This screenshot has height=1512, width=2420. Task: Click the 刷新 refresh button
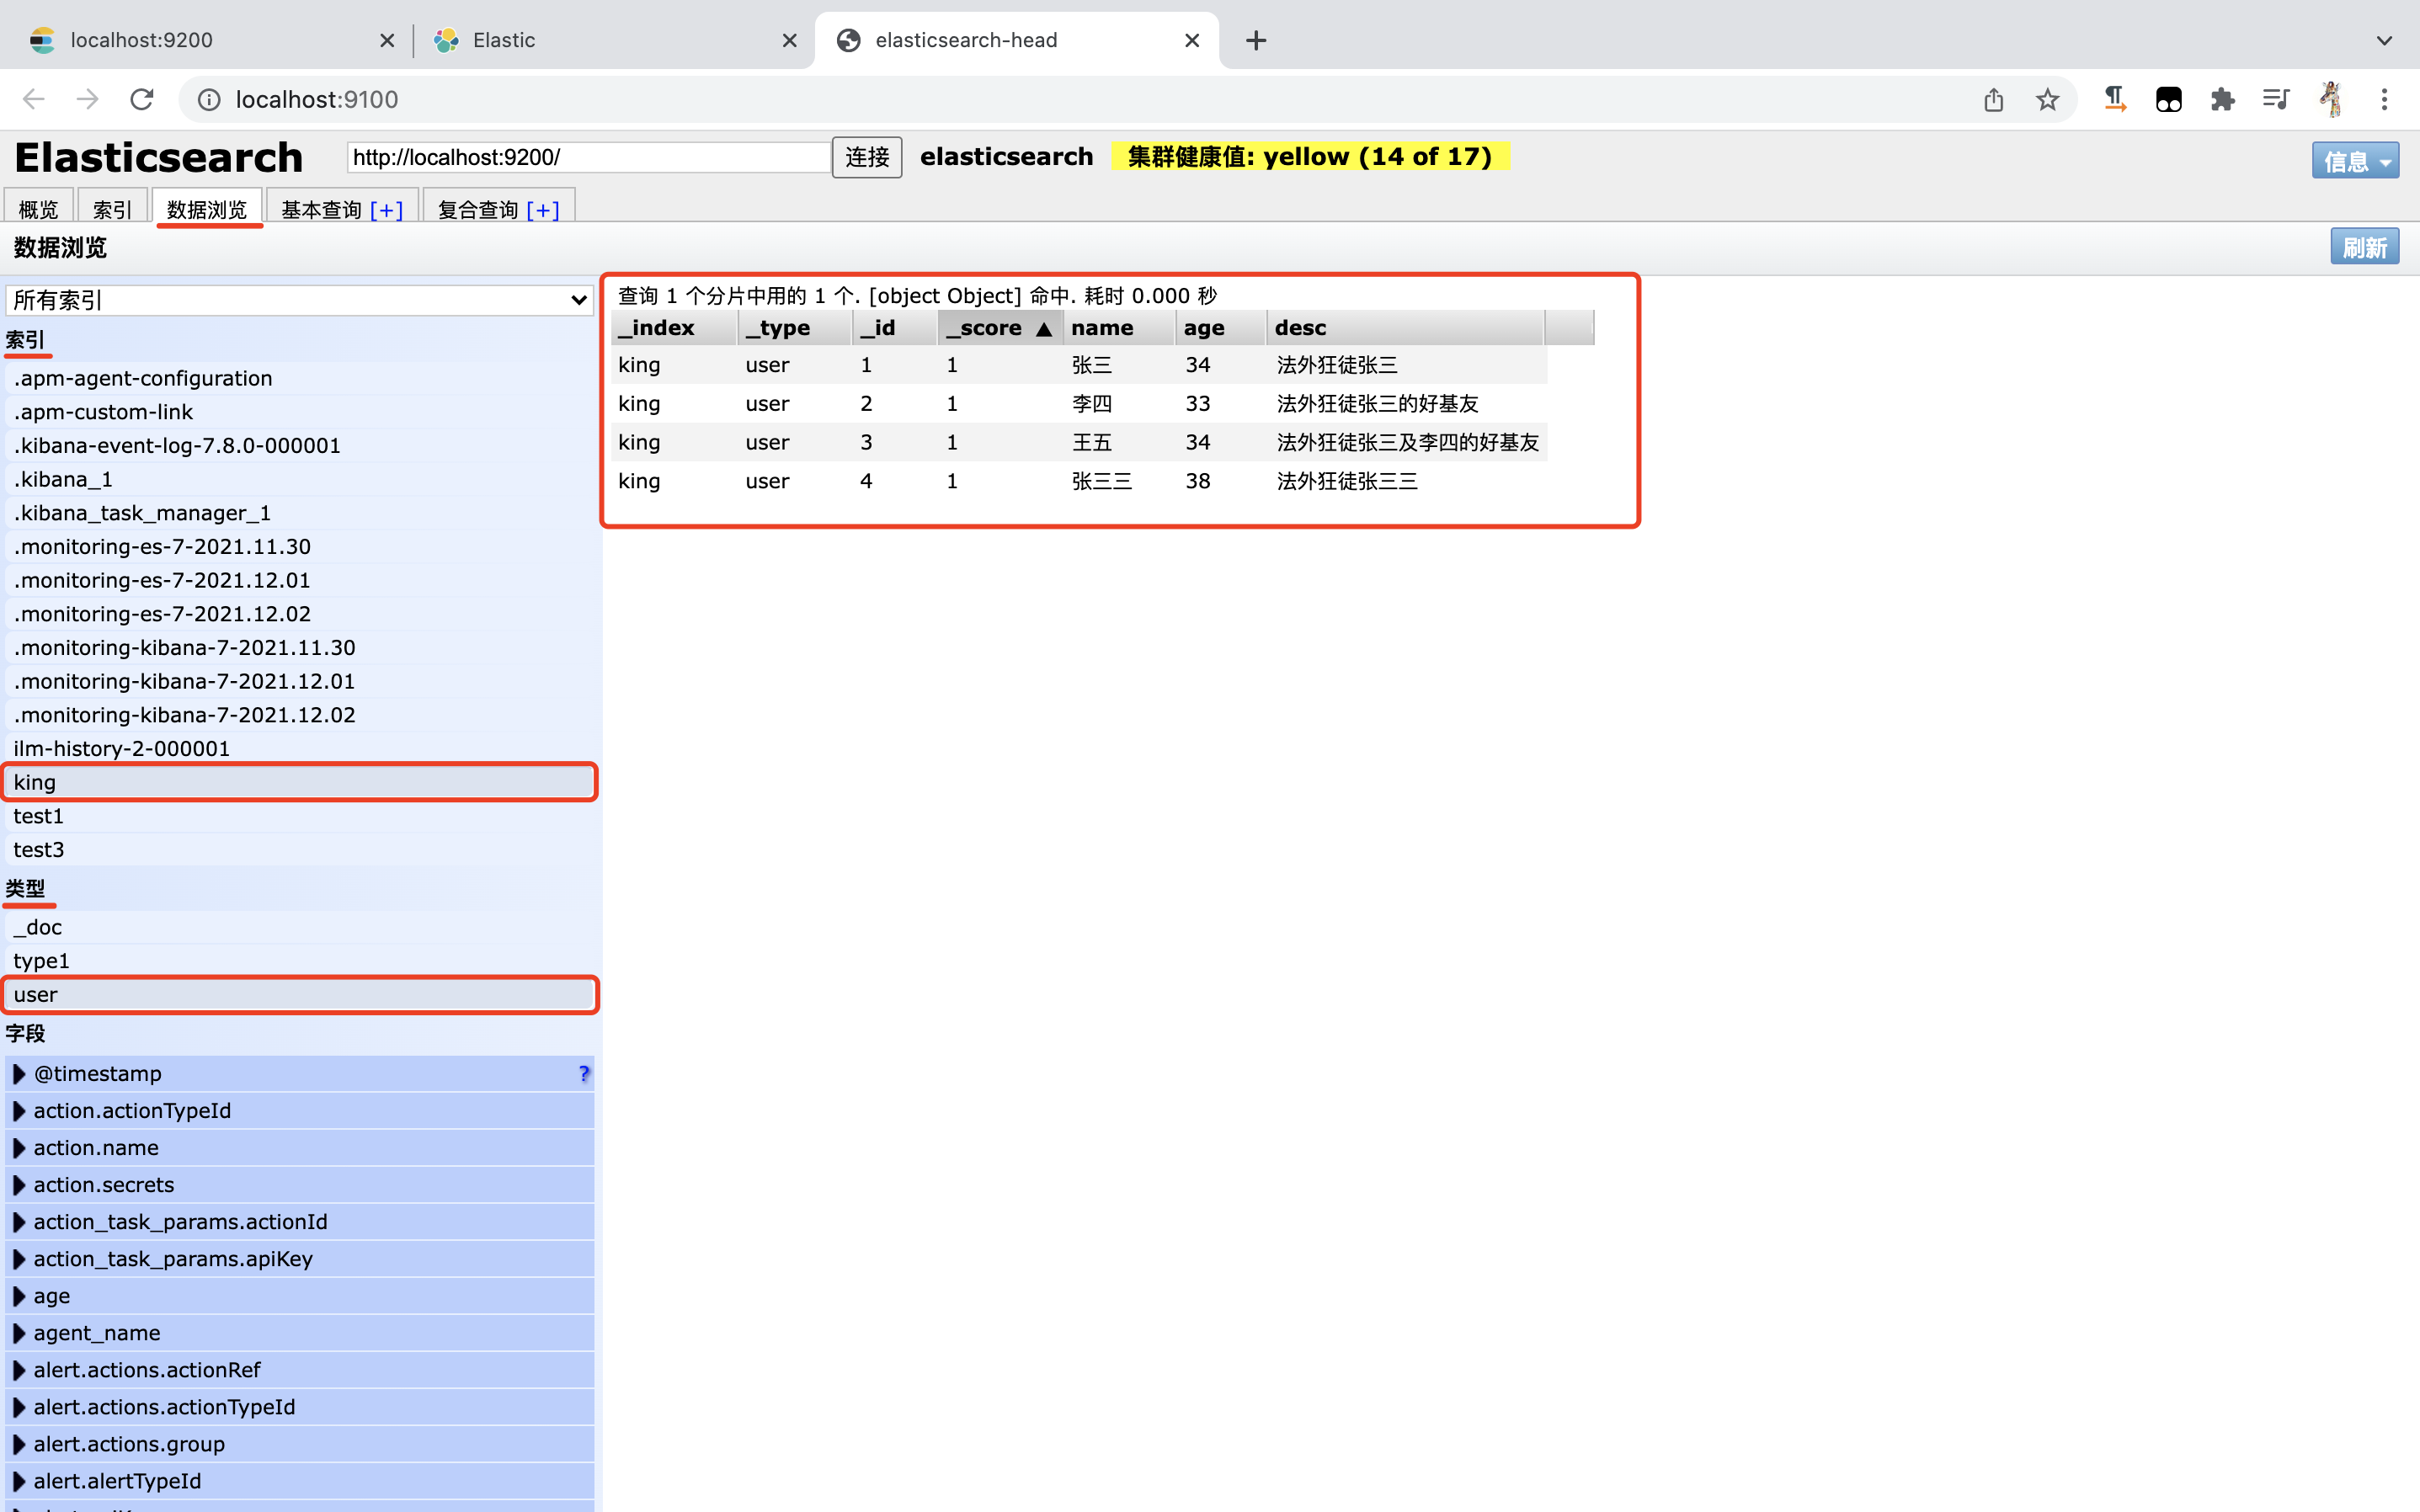coord(2364,247)
